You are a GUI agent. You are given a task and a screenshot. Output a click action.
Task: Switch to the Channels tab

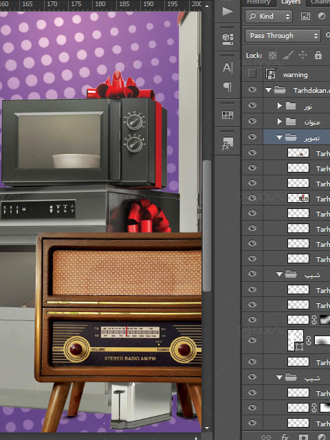320,2
